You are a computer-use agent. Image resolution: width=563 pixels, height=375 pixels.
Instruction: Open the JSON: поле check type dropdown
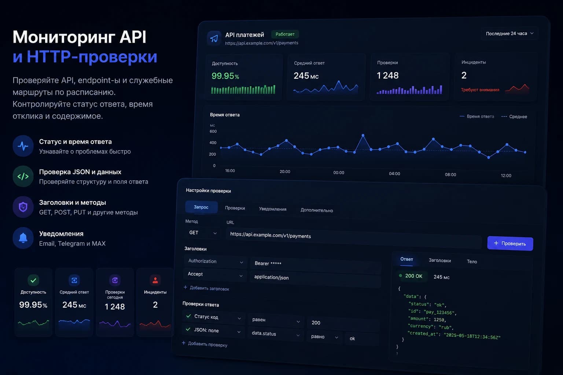coord(213,331)
